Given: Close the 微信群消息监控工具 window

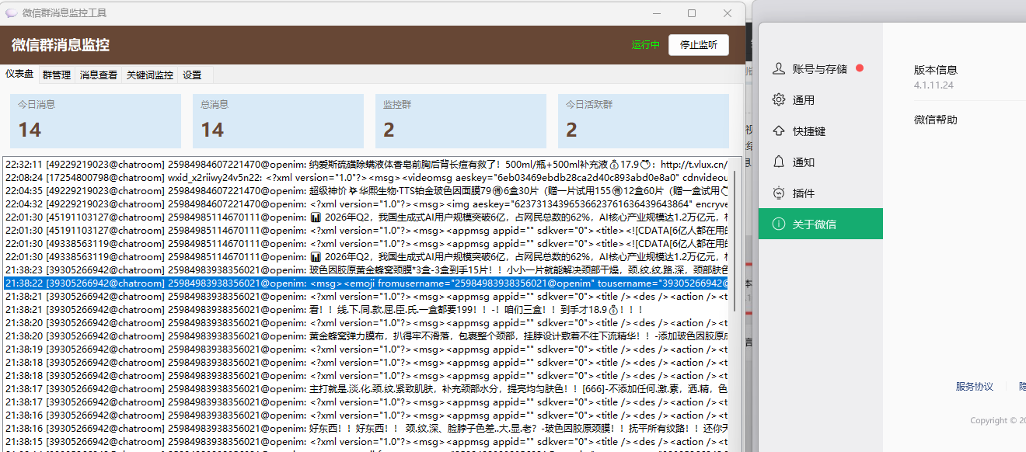Looking at the screenshot, I should coord(728,13).
